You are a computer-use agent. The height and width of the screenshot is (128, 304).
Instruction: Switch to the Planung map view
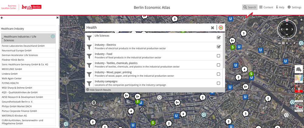[299, 107]
